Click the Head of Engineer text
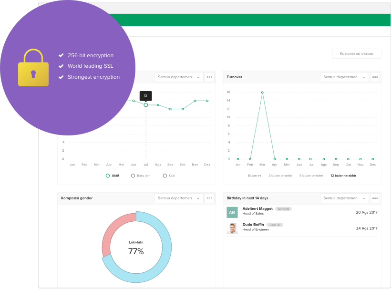This screenshot has height=289, width=391. (256, 230)
